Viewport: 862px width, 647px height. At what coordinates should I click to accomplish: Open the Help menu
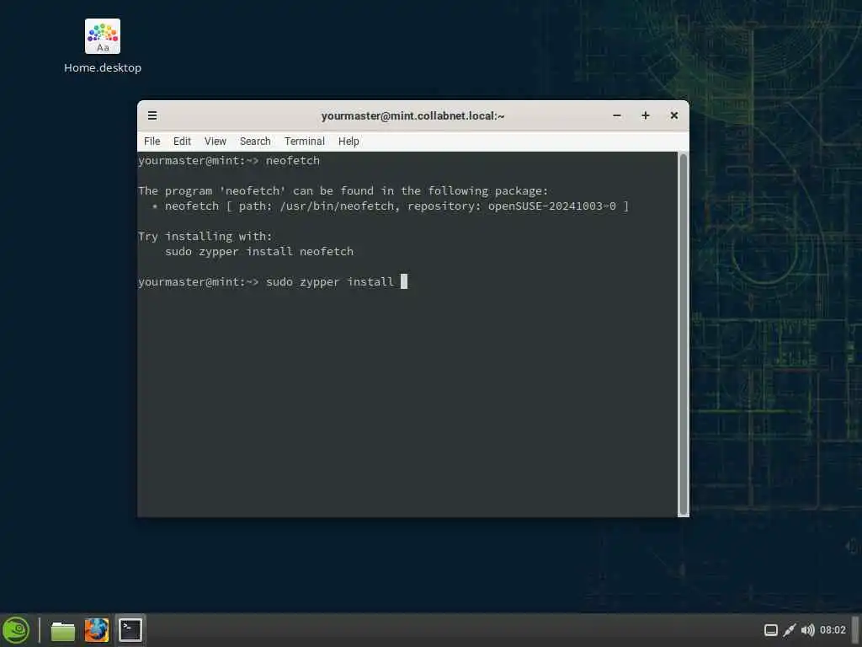349,142
